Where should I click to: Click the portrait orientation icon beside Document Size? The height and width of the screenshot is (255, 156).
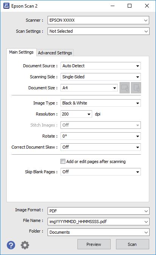pos(136,88)
